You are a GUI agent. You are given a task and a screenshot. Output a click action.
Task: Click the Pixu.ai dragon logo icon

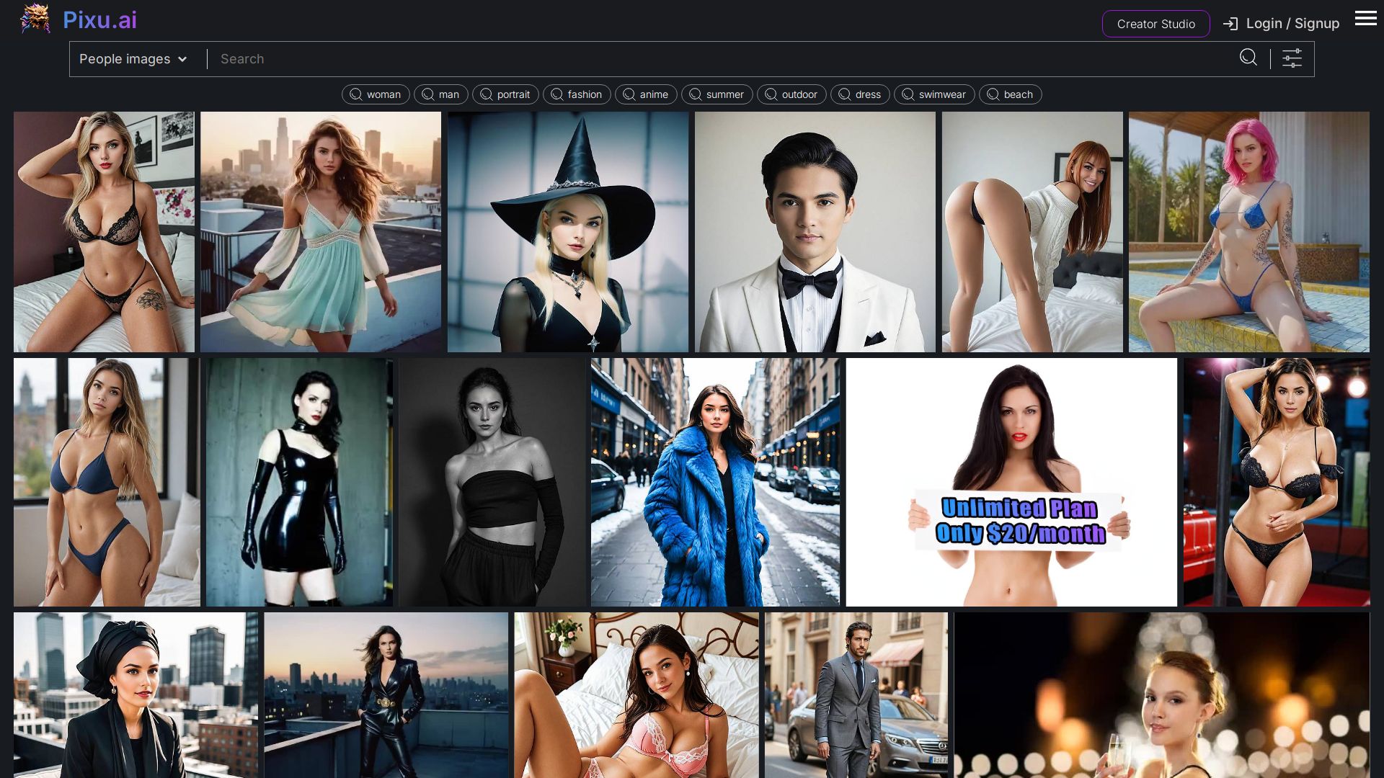(x=35, y=19)
